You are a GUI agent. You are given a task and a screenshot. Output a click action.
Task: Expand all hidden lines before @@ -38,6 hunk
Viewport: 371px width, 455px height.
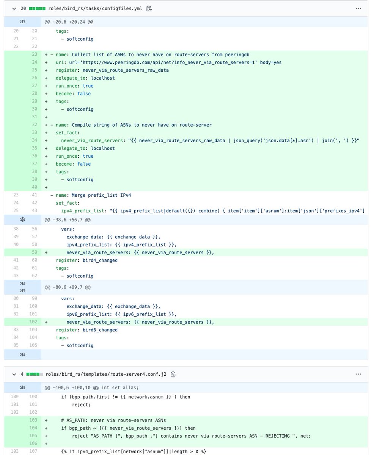[x=22, y=219]
